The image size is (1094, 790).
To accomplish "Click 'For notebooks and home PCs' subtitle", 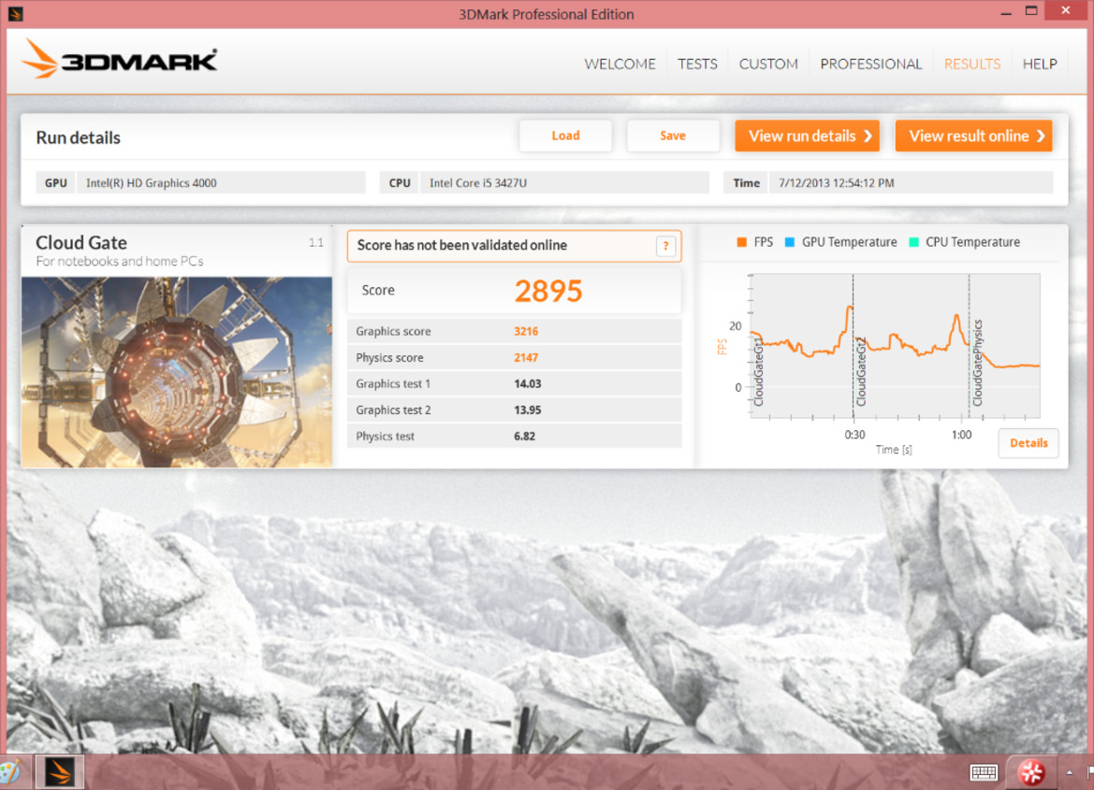I will point(120,262).
